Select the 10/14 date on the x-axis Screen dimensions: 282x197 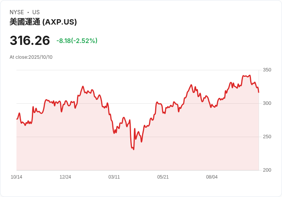tap(16, 177)
